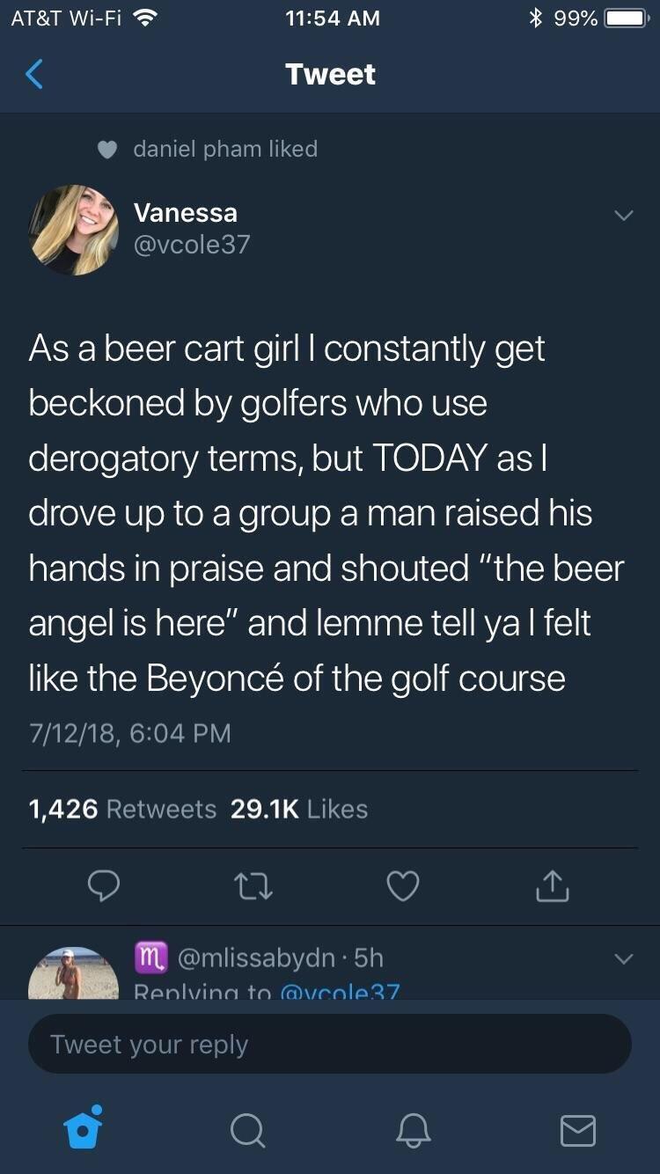Screen dimensions: 660x1174
Task: Open the Messages envelope tab
Action: click(577, 1130)
